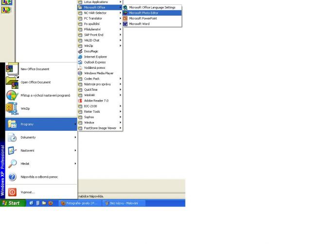Open the WinAce folder
The width and height of the screenshot is (311, 244).
100,122
